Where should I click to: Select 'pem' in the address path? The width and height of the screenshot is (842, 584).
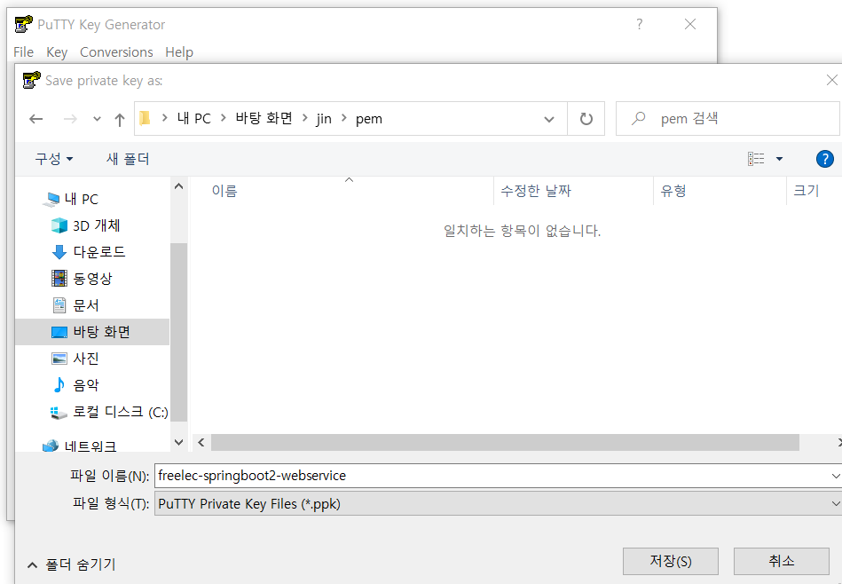[369, 119]
